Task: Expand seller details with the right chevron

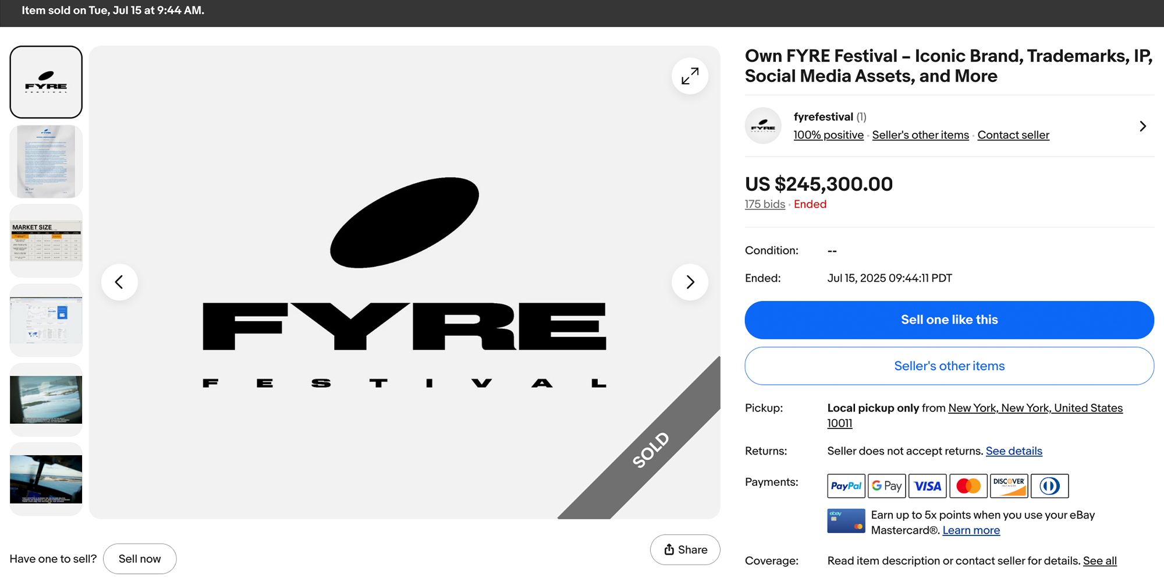Action: click(x=1142, y=126)
